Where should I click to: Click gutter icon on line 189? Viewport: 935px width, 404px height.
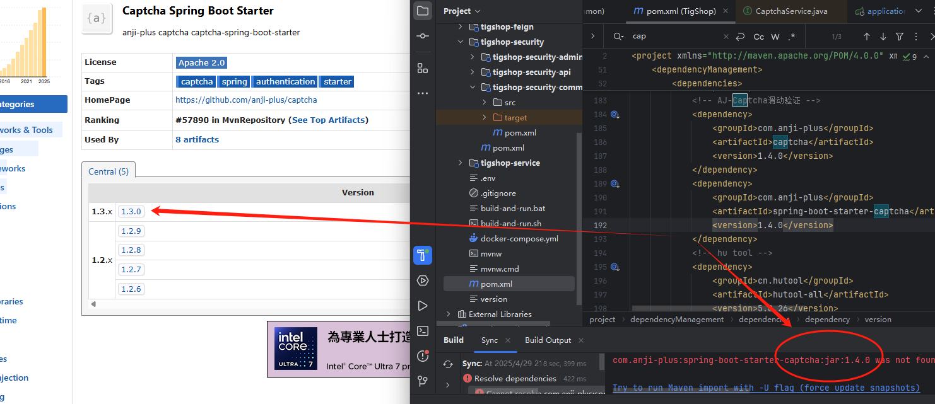coord(616,184)
